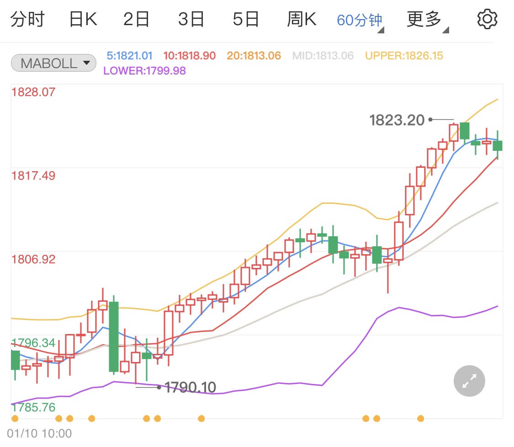Select the UPPER:1826.15 band label
Viewport: 514px width, 447px height.
click(404, 55)
